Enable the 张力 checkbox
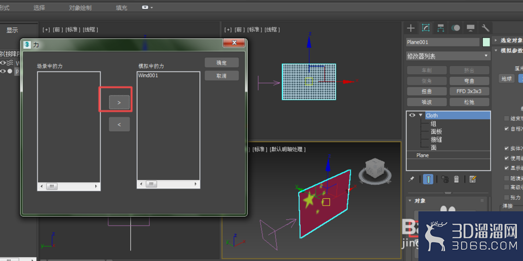The image size is (523, 261). tap(507, 197)
